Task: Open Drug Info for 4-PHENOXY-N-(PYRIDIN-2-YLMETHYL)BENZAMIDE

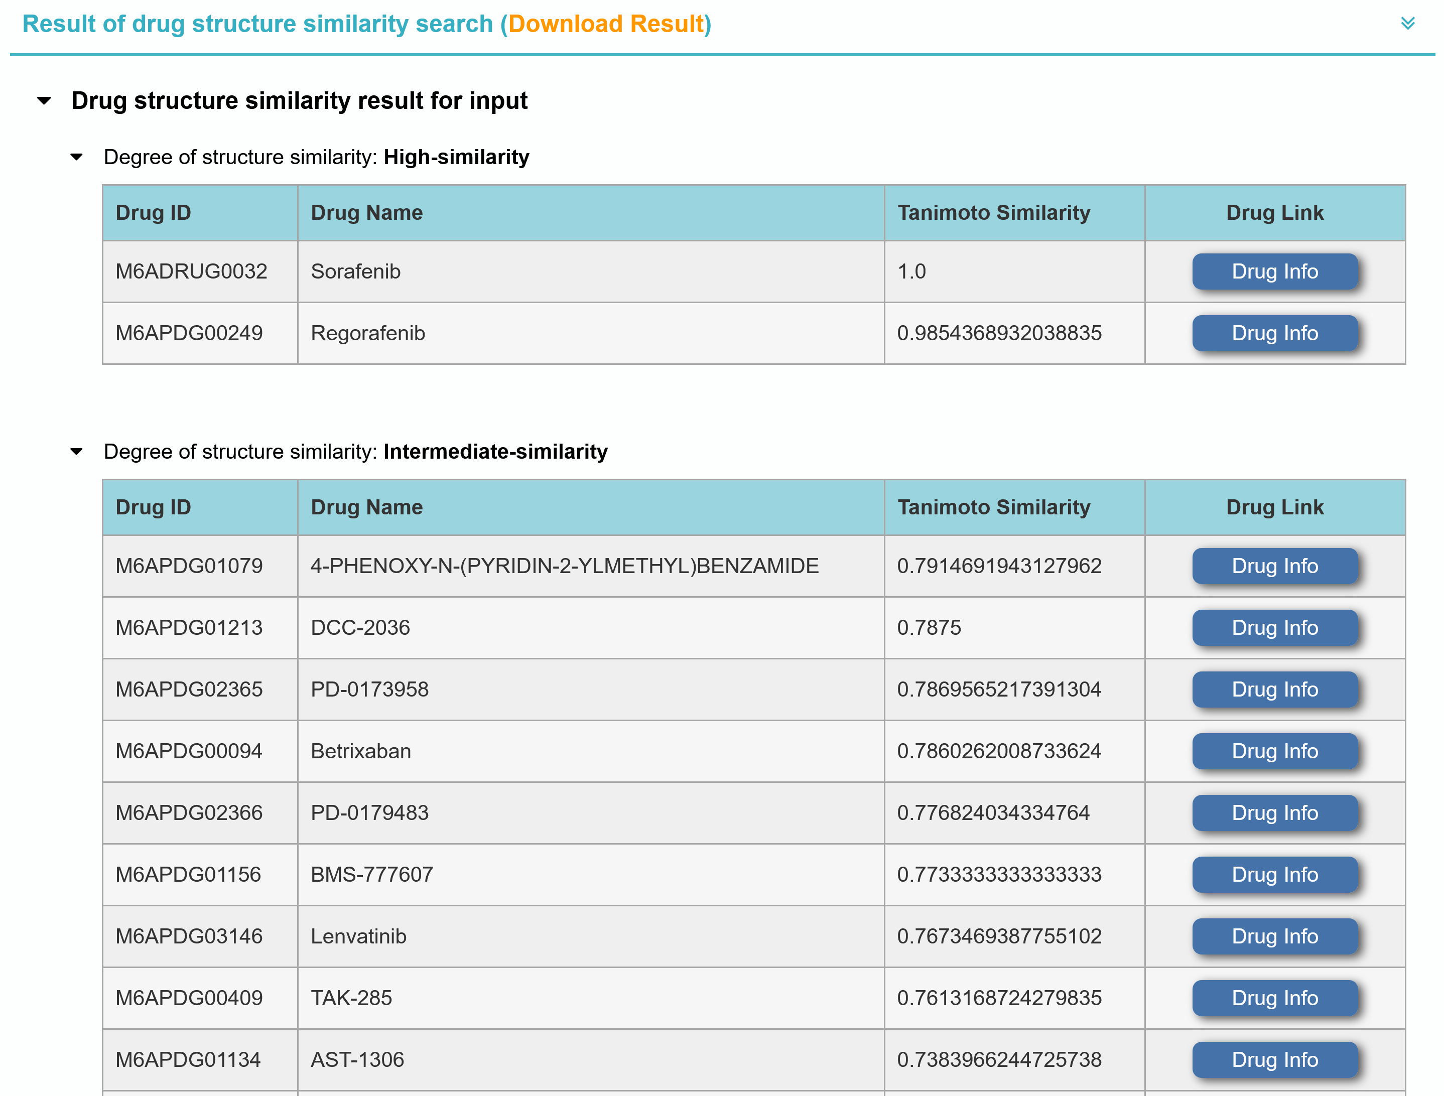Action: (x=1274, y=566)
